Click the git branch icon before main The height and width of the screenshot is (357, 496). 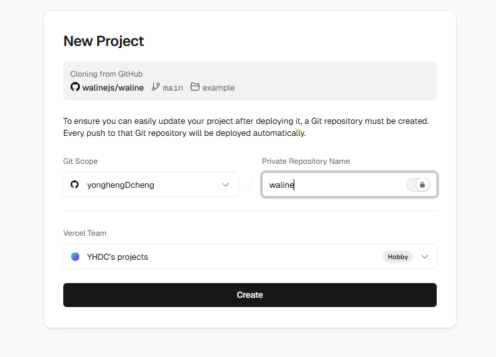[x=156, y=87]
